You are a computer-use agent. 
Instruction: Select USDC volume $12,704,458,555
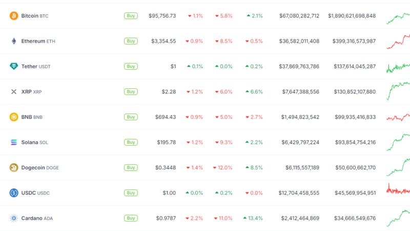[x=299, y=193]
